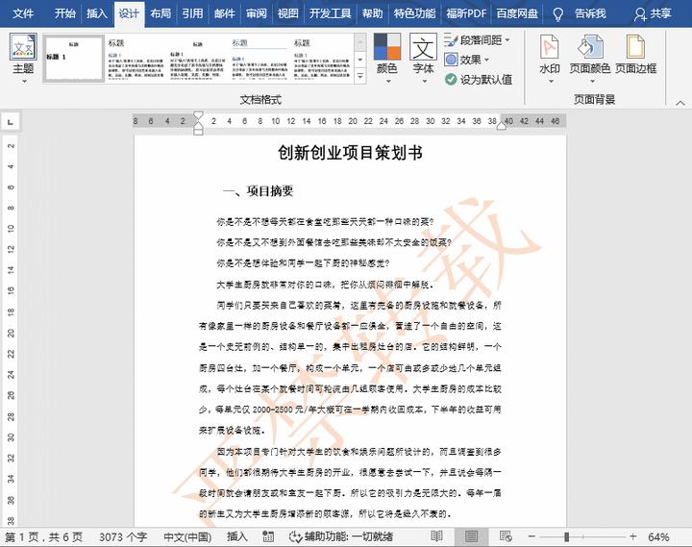Switch to Read Mode view in status bar

(x=437, y=535)
